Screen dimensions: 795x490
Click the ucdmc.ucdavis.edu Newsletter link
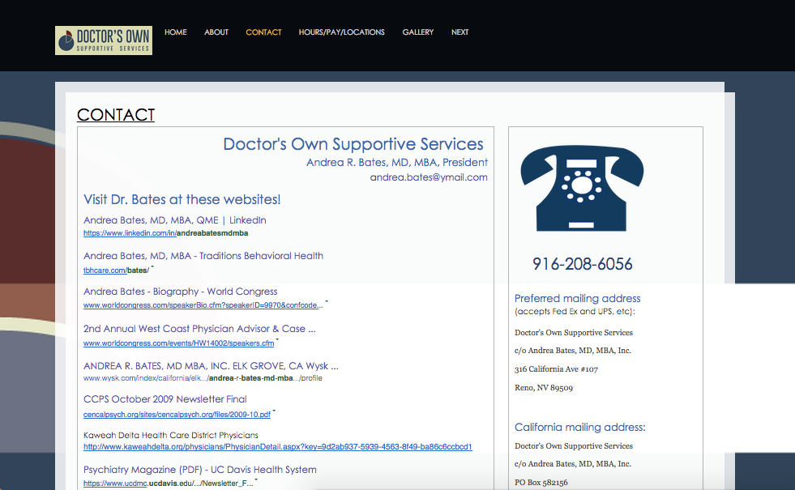(x=169, y=483)
